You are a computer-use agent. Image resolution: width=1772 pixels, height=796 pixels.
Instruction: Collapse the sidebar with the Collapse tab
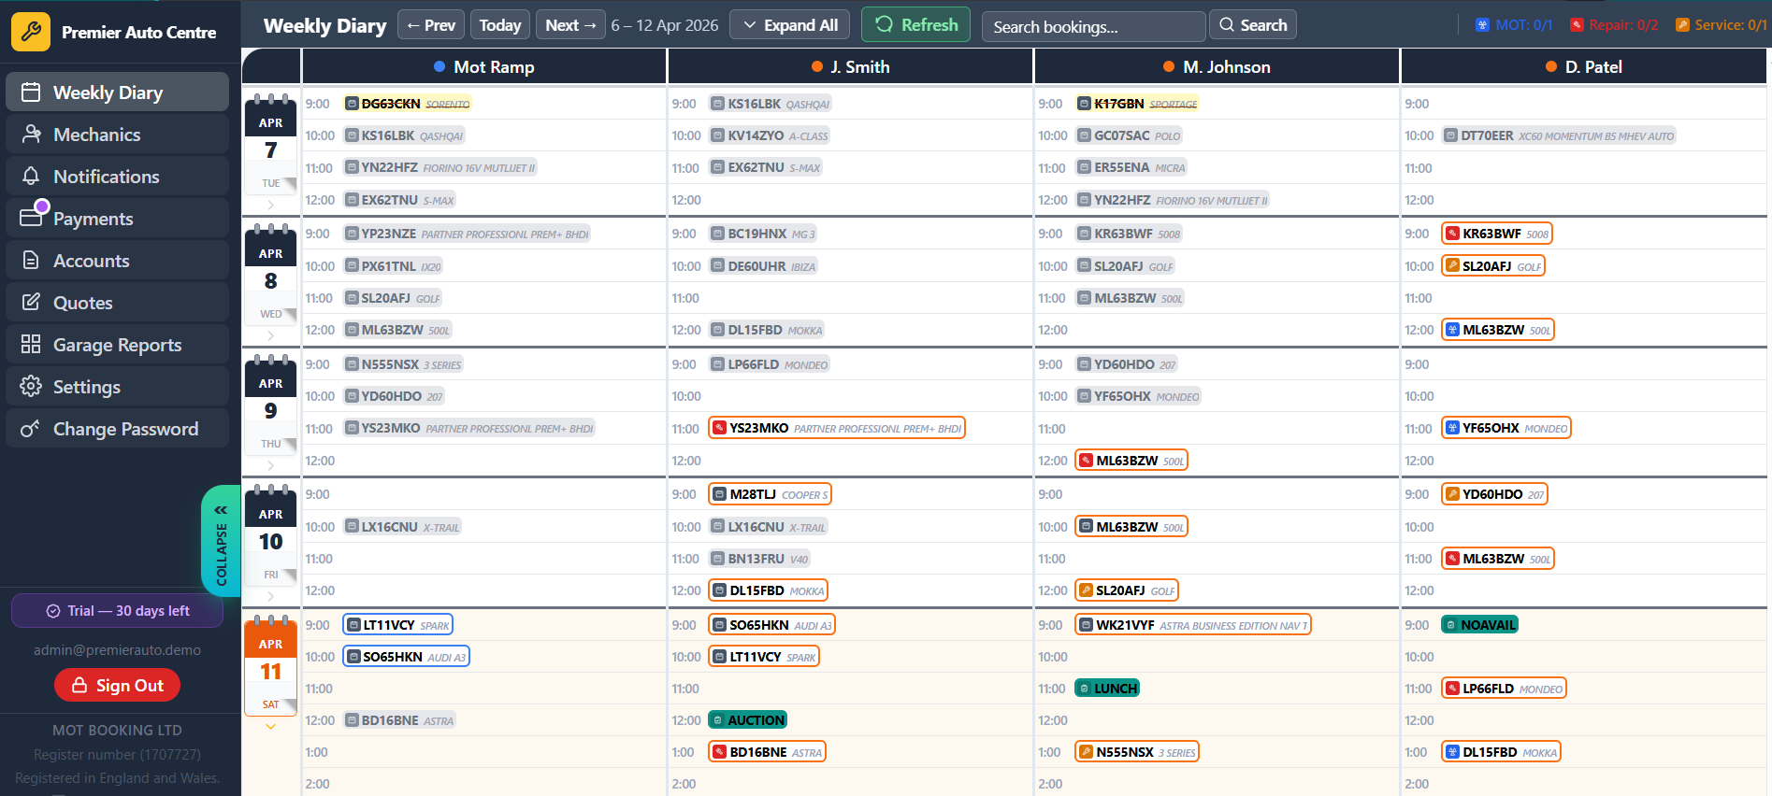pyautogui.click(x=221, y=541)
